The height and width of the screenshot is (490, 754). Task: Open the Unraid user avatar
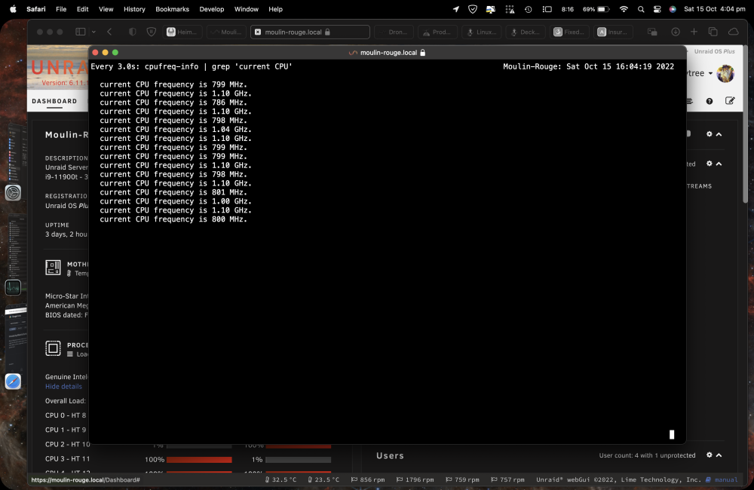(x=725, y=73)
